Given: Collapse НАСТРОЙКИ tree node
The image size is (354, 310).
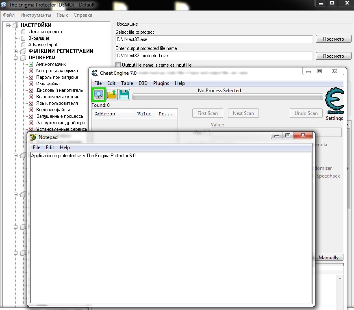Looking at the screenshot, I should pyautogui.click(x=8, y=25).
